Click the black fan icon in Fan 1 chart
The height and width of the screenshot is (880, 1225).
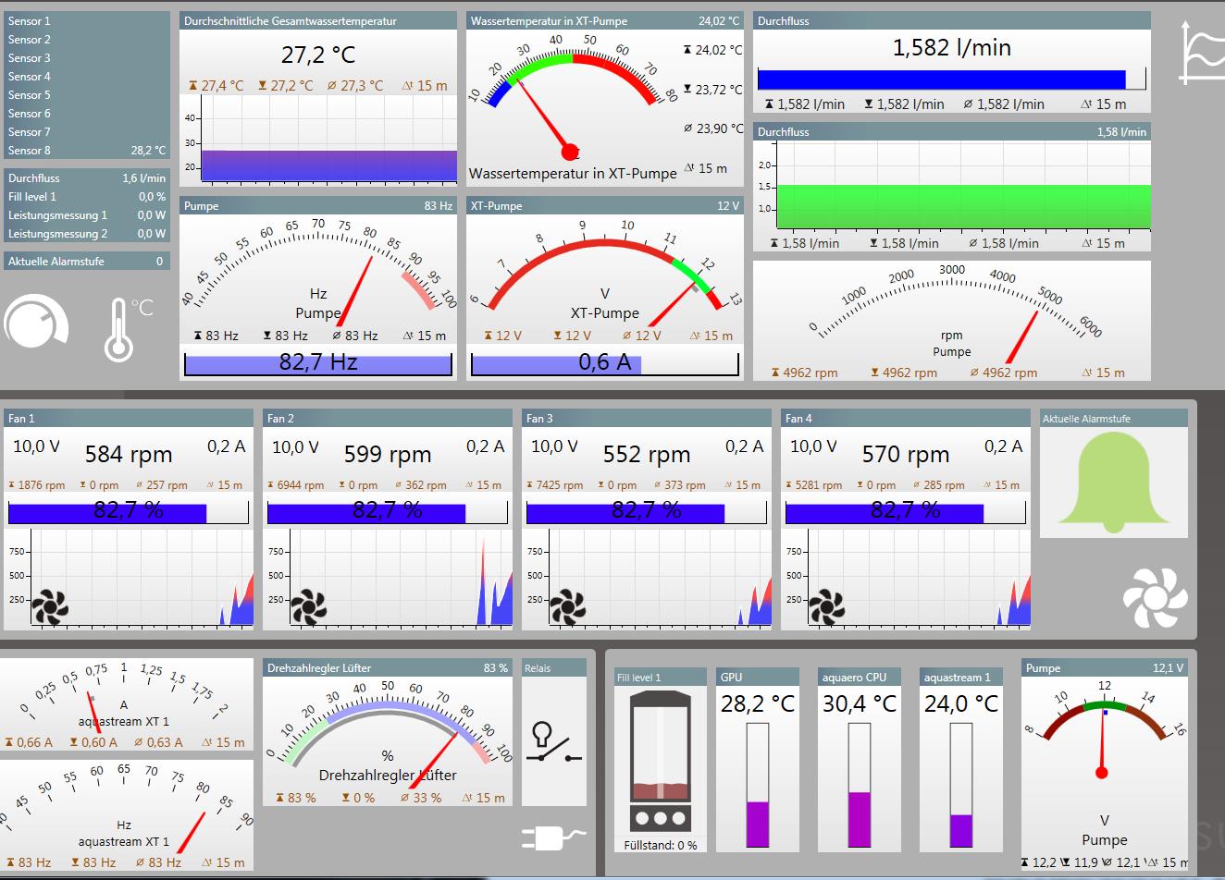click(50, 607)
